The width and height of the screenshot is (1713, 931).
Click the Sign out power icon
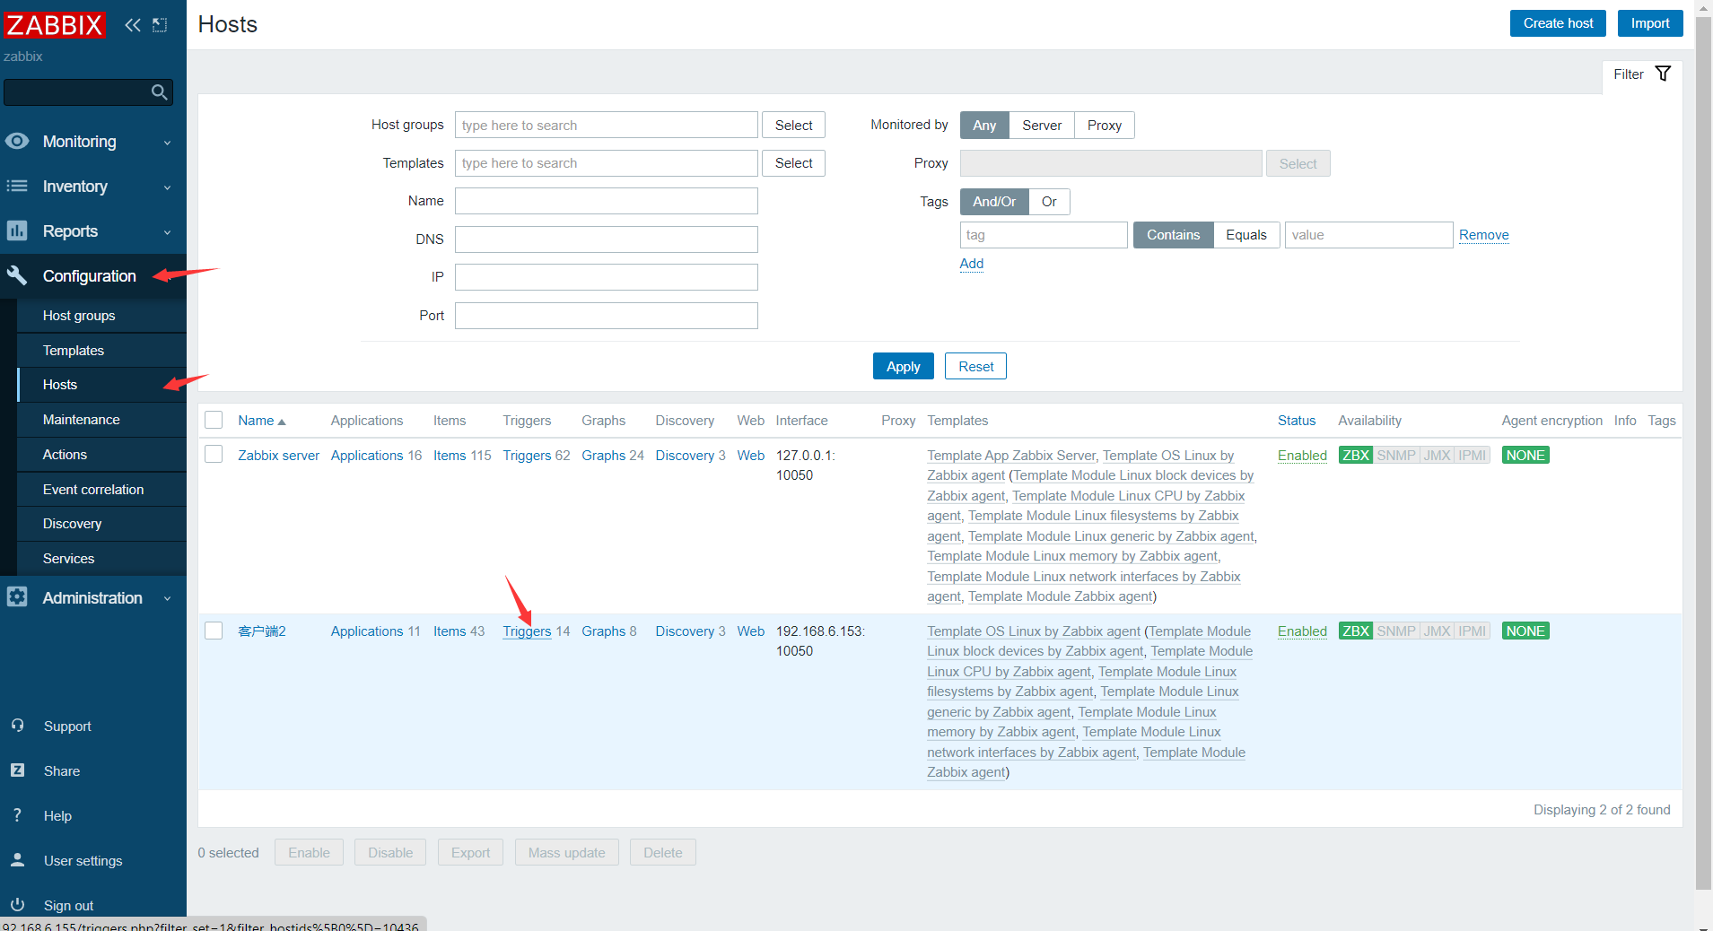(x=17, y=905)
